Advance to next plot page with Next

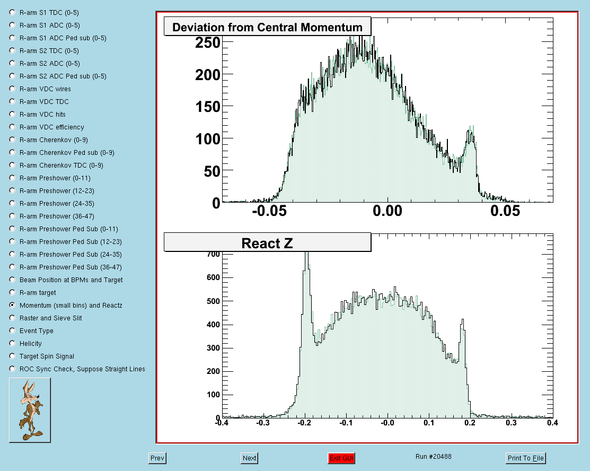(250, 458)
